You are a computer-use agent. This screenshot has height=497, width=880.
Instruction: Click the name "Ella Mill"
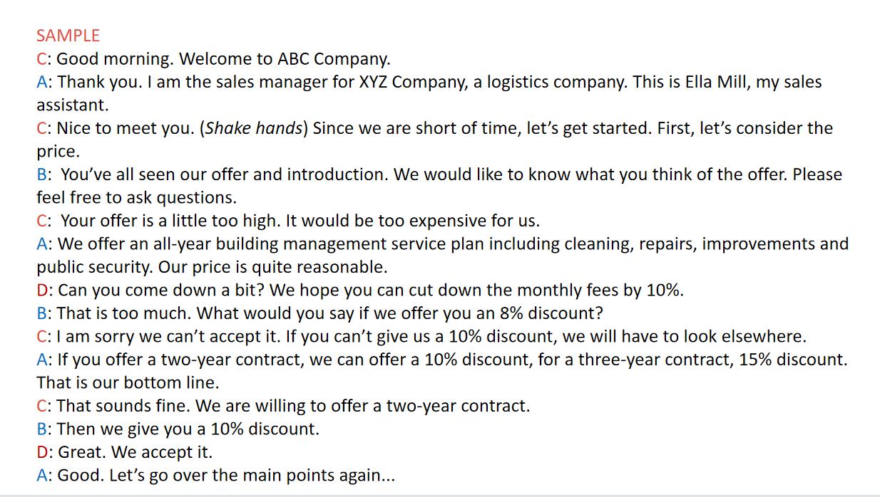pyautogui.click(x=715, y=83)
